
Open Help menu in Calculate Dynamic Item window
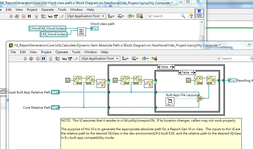click(104, 52)
